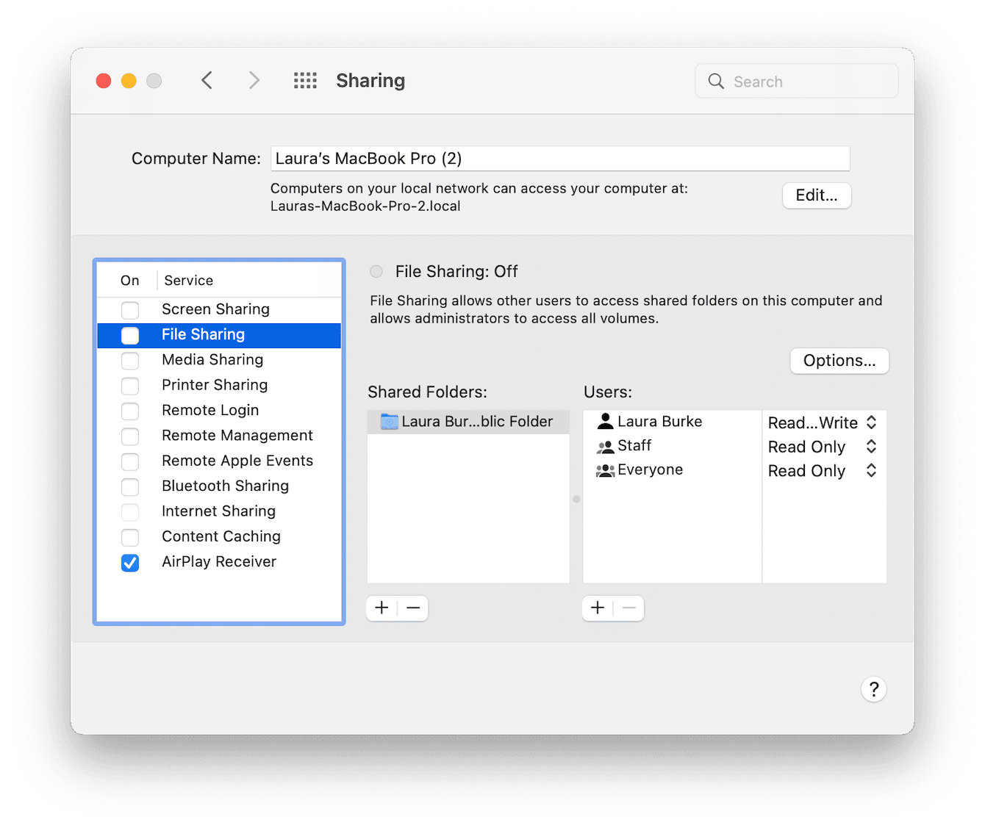
Task: Click the Laura Burke user icon
Action: pyautogui.click(x=604, y=420)
